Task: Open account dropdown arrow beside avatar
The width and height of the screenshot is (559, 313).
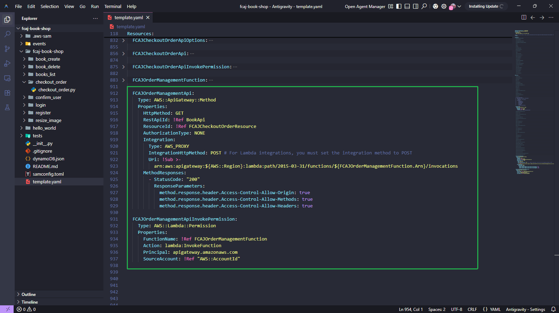Action: 459,6
